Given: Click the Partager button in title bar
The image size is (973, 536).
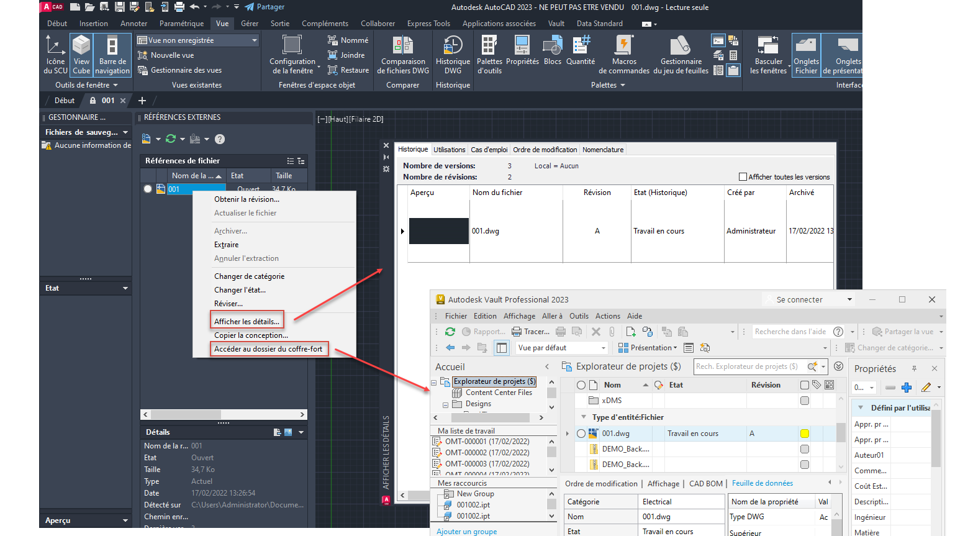Looking at the screenshot, I should click(x=265, y=7).
